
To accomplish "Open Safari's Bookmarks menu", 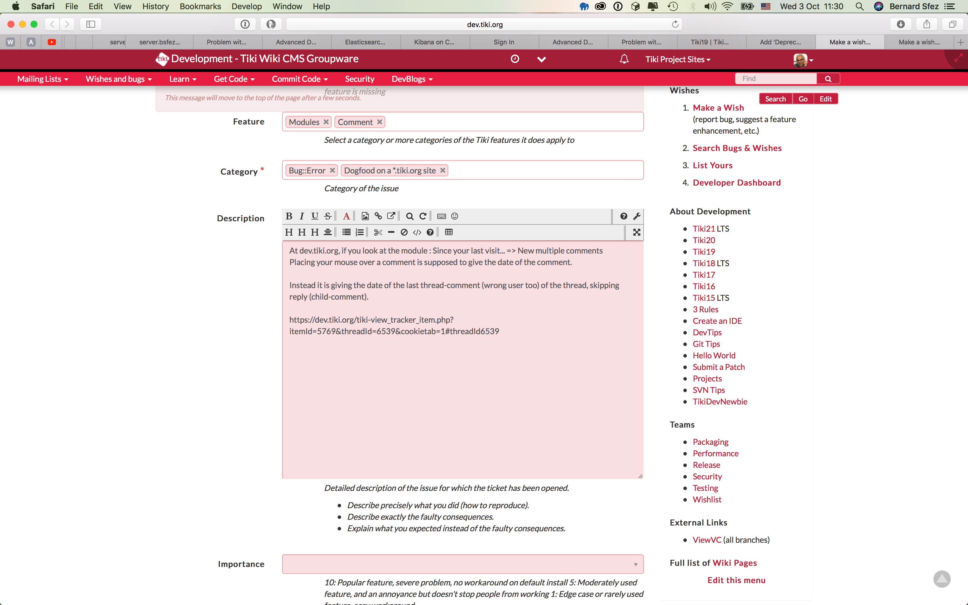I will [200, 6].
